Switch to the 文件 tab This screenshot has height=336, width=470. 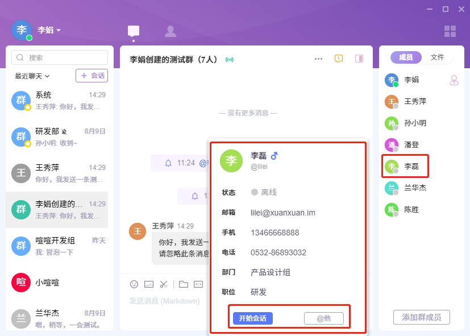click(x=437, y=57)
